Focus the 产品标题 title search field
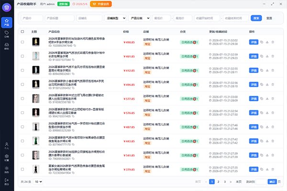 point(60,18)
